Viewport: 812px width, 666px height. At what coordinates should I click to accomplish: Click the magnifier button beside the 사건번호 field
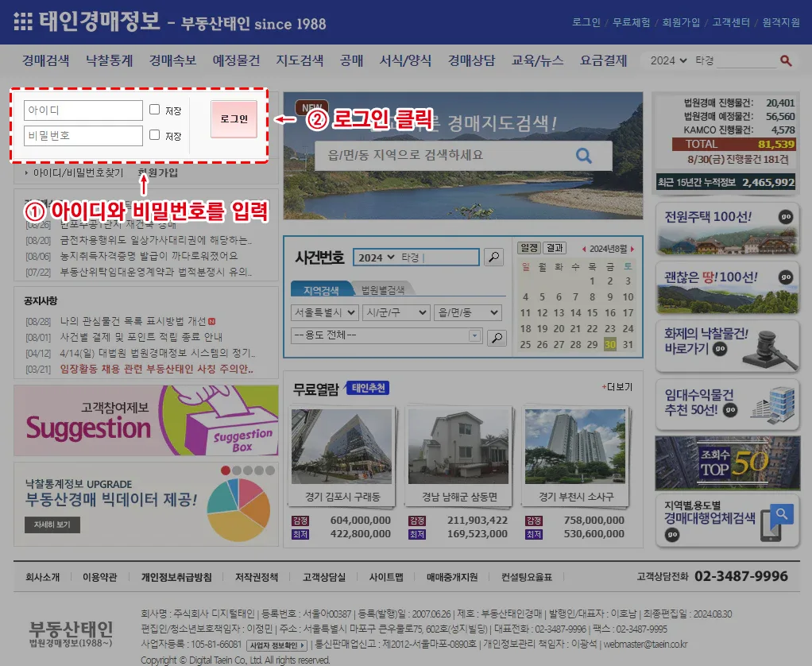(x=494, y=257)
